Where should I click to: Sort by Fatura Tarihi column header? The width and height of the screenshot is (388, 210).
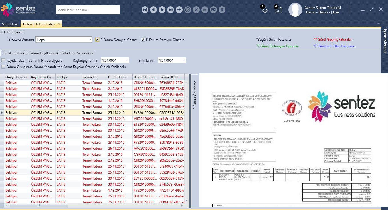[120, 77]
